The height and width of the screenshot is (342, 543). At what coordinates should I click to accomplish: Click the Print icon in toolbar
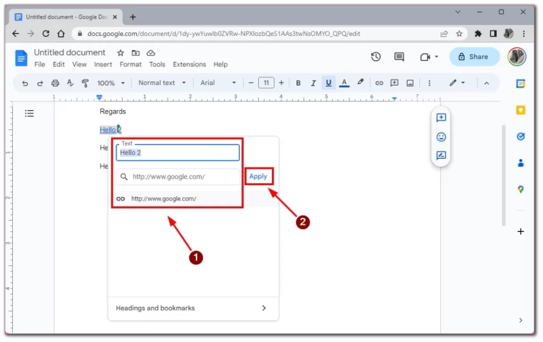(x=55, y=83)
